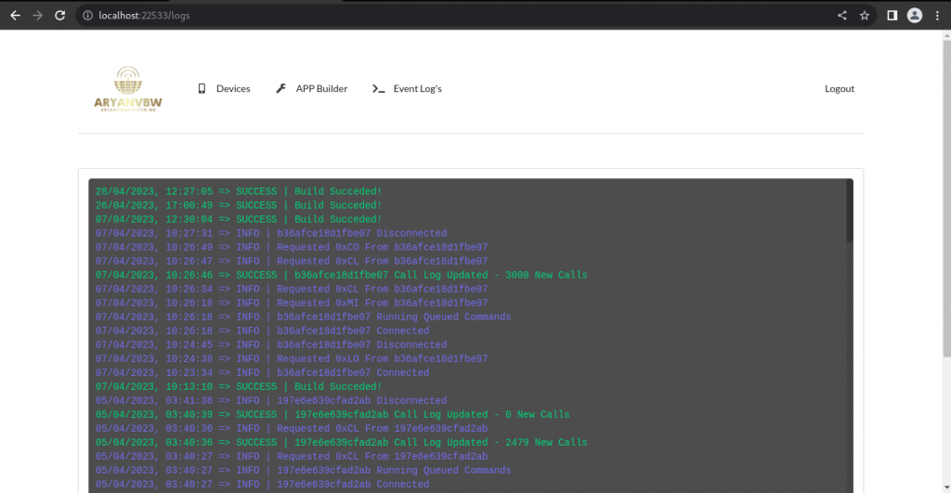The height and width of the screenshot is (493, 951).
Task: Click the share page icon
Action: pos(842,15)
